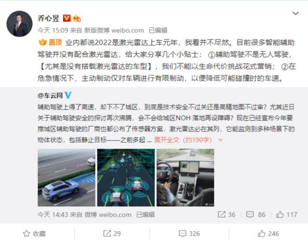This screenshot has width=308, height=241.
Task: Open the @车云网 account link
Action: click(50, 95)
